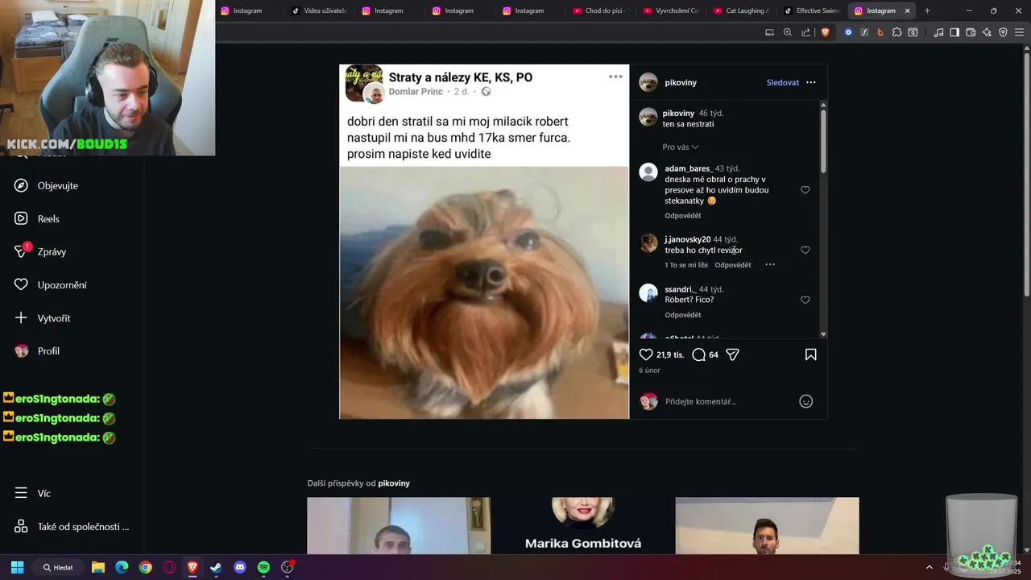
Task: Click the Hledat taskbar search box
Action: coord(57,567)
